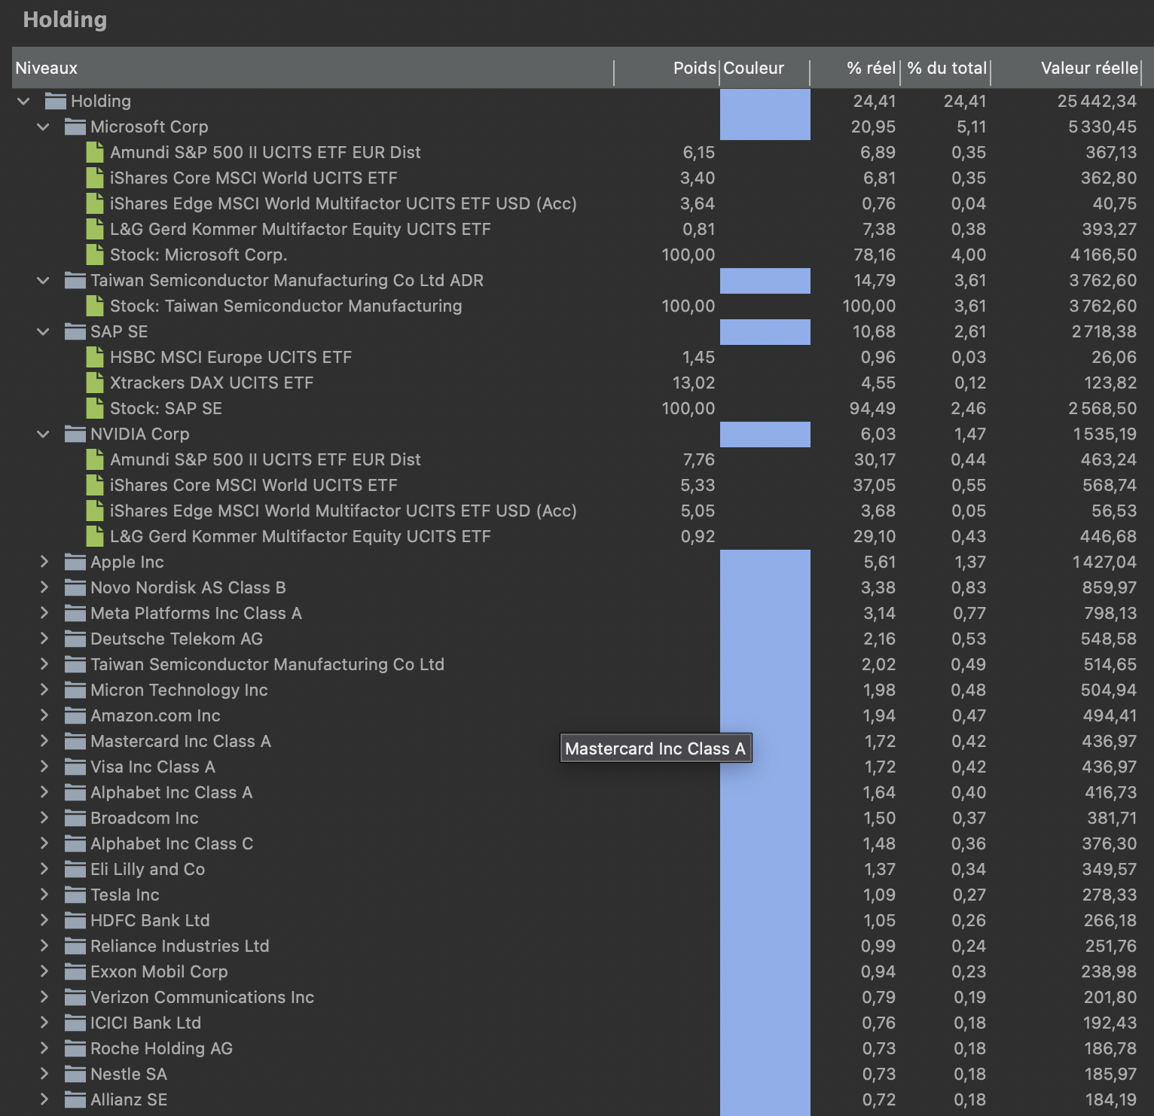
Task: Click the Poids column header
Action: pos(695,68)
